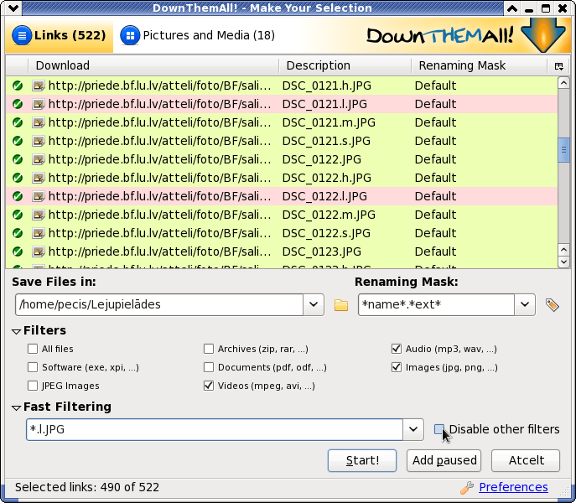Click the green check icon on the DSC_0123.JPG row
576x503 pixels.
(18, 251)
